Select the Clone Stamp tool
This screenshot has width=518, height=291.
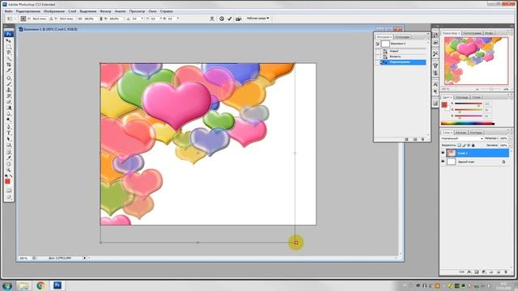(9, 90)
